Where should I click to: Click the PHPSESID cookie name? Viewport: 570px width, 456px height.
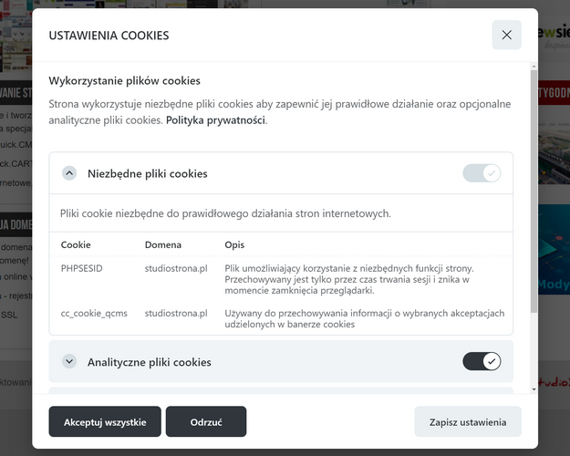[x=81, y=268]
